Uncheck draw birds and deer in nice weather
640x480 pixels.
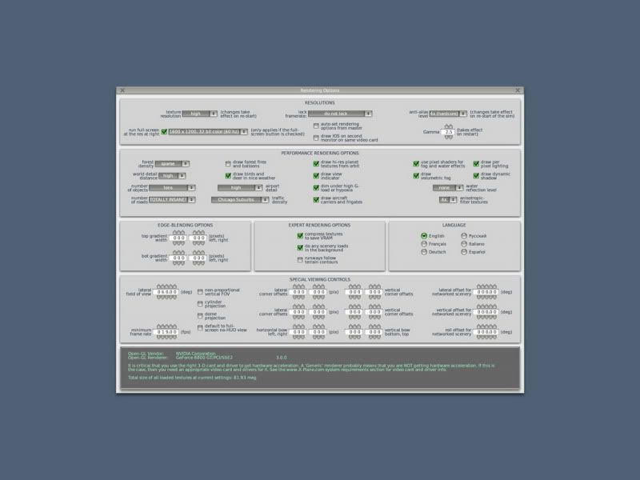pos(228,176)
